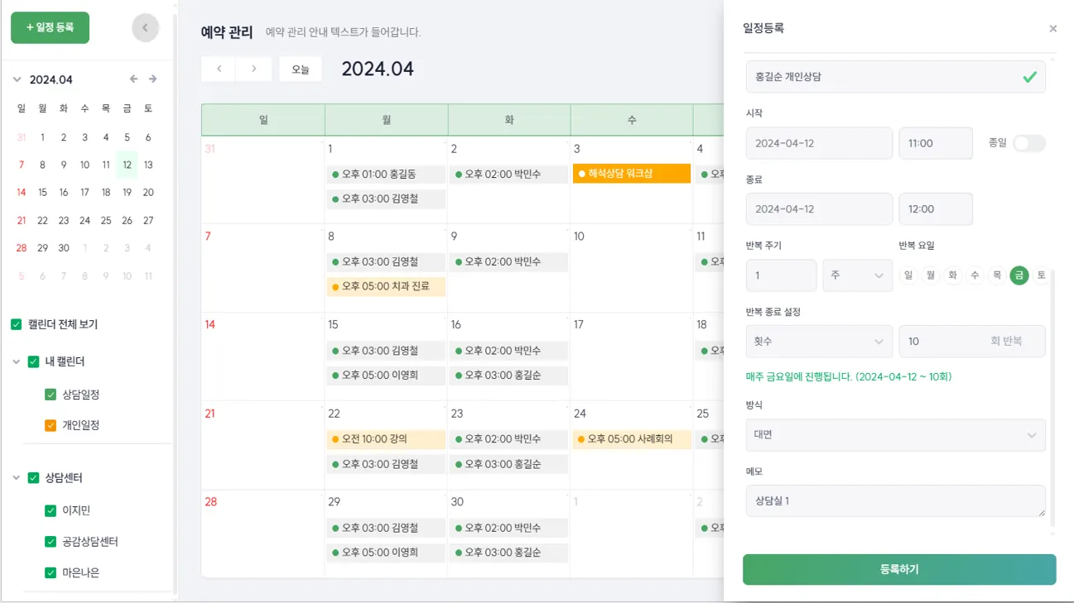
Task: Close the 일정등록 panel
Action: coord(1052,29)
